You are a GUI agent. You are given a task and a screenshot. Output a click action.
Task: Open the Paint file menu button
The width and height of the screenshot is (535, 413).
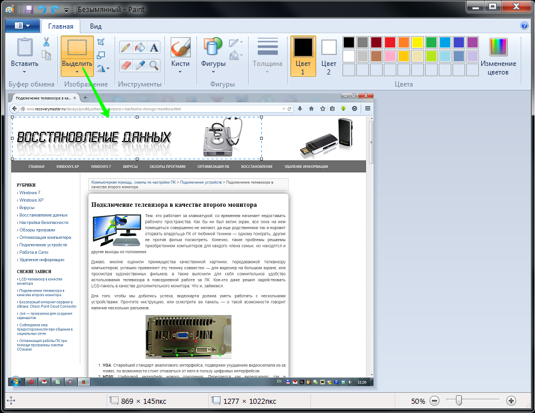click(22, 26)
